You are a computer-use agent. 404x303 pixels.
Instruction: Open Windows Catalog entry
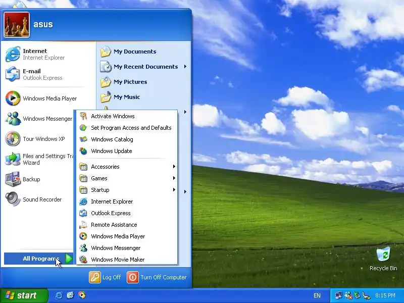click(x=127, y=139)
